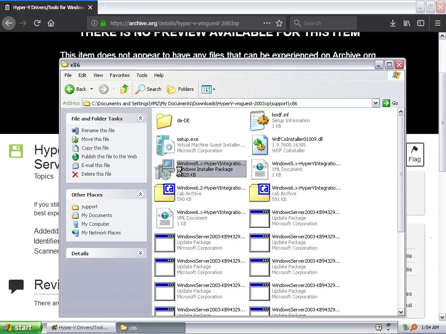Open Firefox downloads arrow

tap(392, 23)
